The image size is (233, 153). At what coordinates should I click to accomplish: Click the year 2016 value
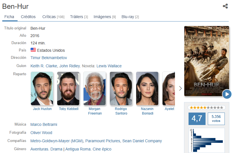point(35,36)
